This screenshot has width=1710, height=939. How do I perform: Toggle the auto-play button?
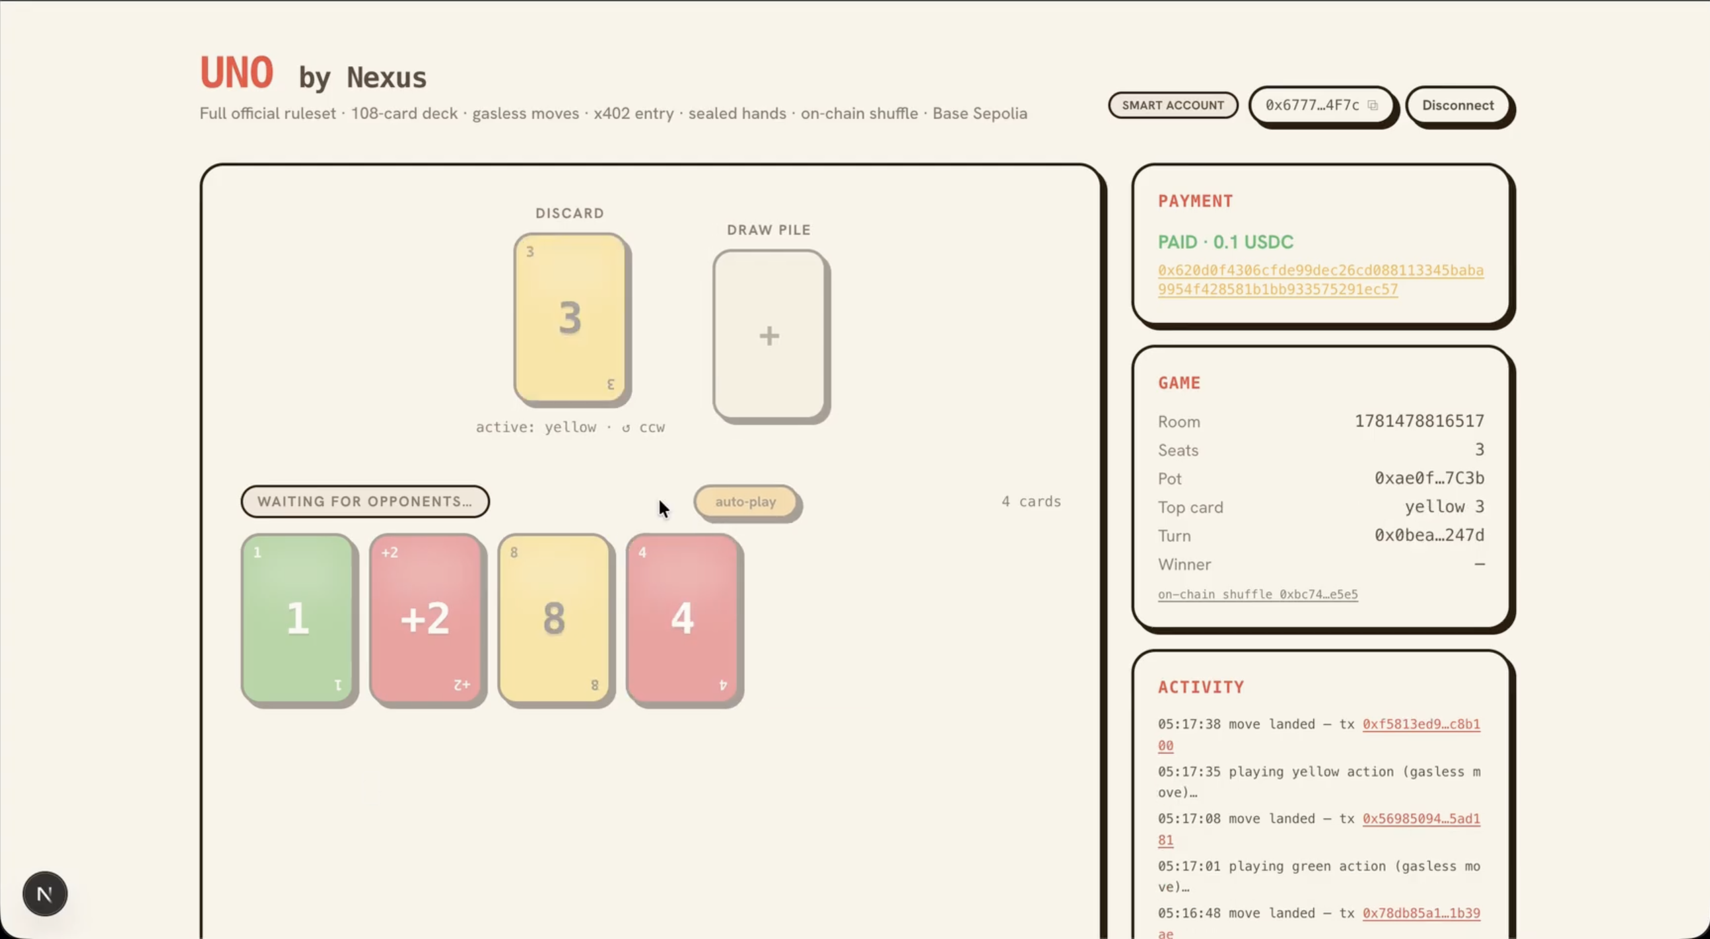pyautogui.click(x=745, y=502)
